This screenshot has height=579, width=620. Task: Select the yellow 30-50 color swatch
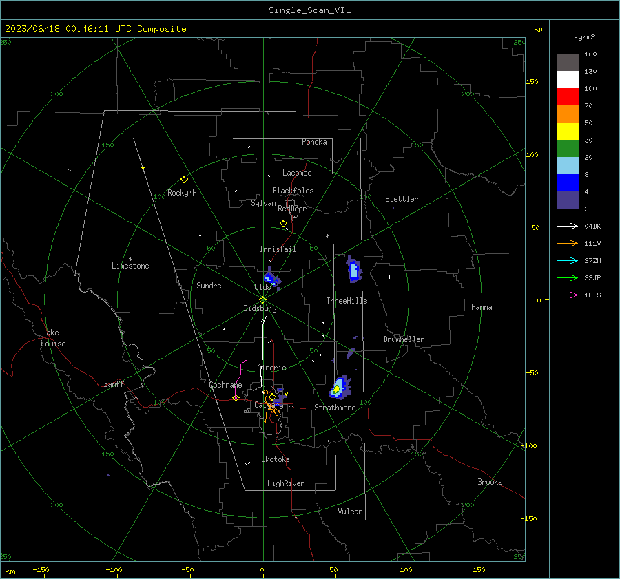pos(568,131)
